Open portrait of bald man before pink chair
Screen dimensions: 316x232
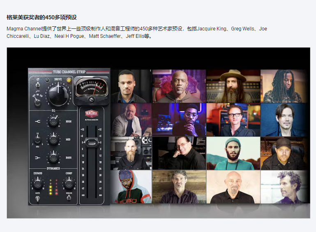pos(179,86)
